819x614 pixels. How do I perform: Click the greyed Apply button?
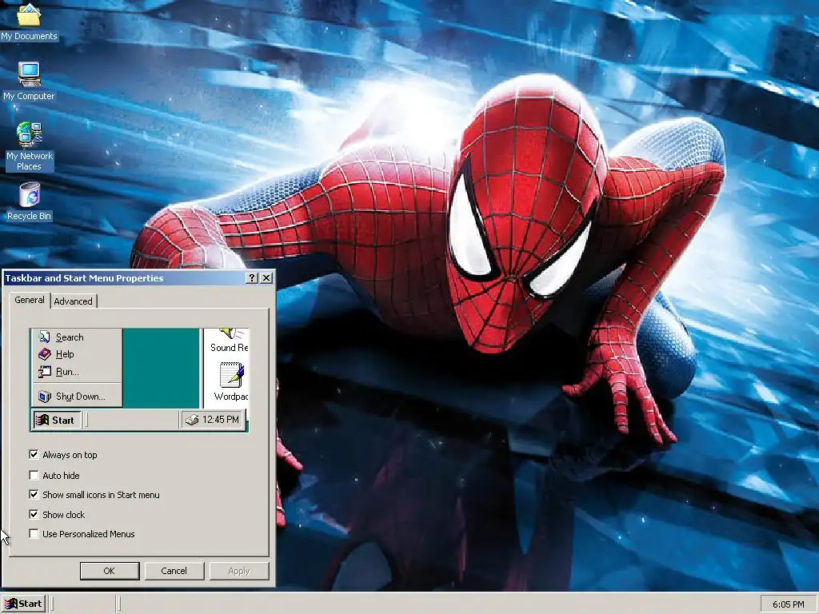click(x=239, y=571)
